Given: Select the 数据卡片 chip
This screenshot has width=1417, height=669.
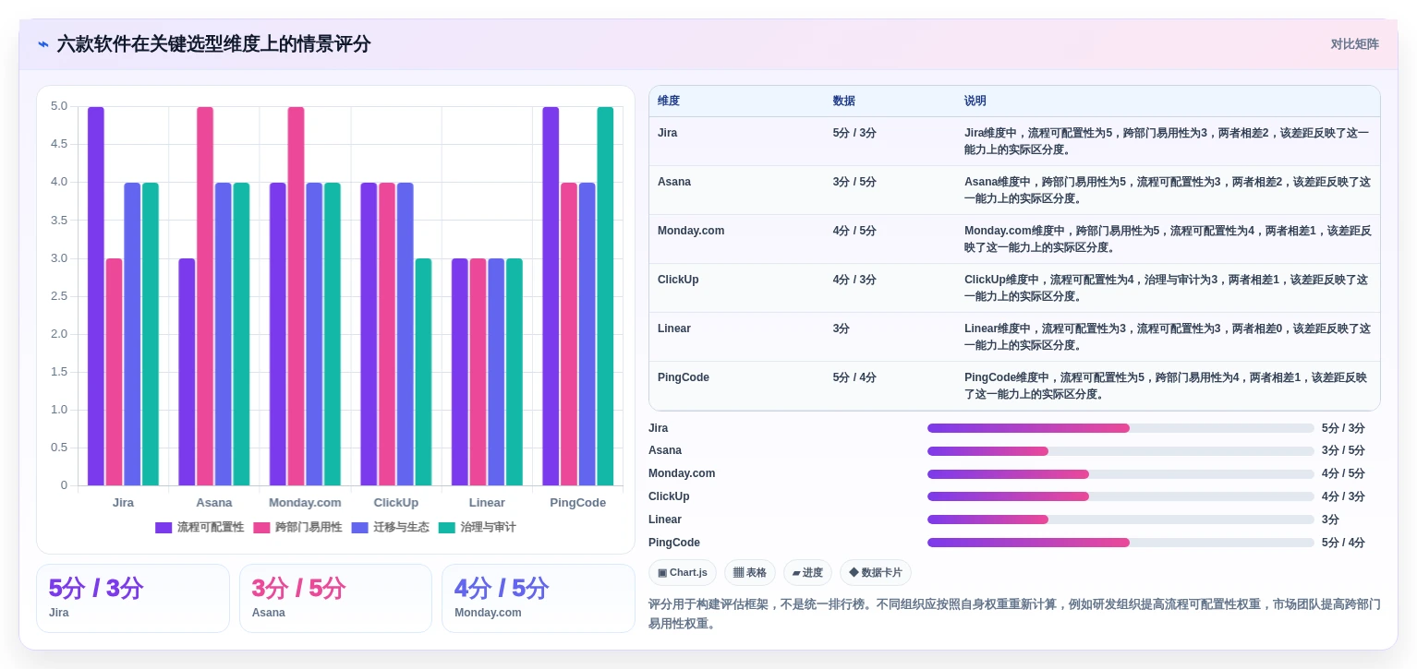Looking at the screenshot, I should point(876,573).
